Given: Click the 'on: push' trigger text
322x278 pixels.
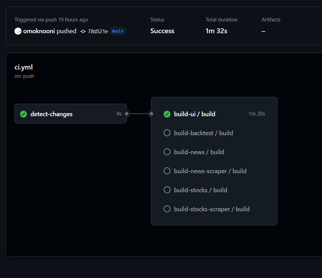Looking at the screenshot, I should (24, 76).
